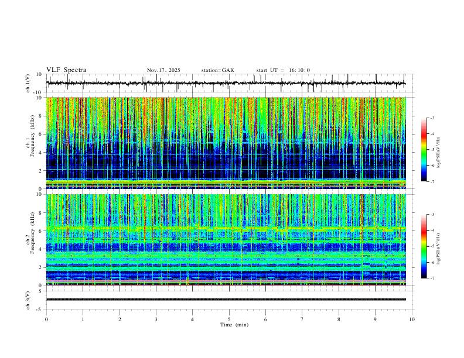Click the '3' tick on time axis
The image size is (464, 358).
156,319
